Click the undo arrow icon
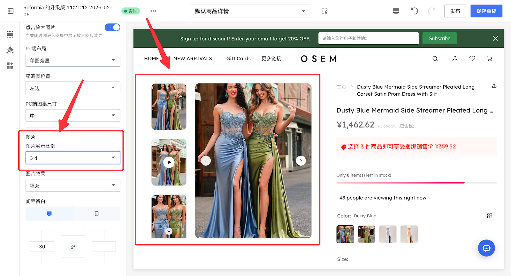This screenshot has width=511, height=276. pos(414,11)
